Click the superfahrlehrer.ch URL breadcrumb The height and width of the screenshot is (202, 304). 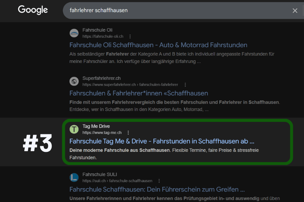(x=130, y=85)
